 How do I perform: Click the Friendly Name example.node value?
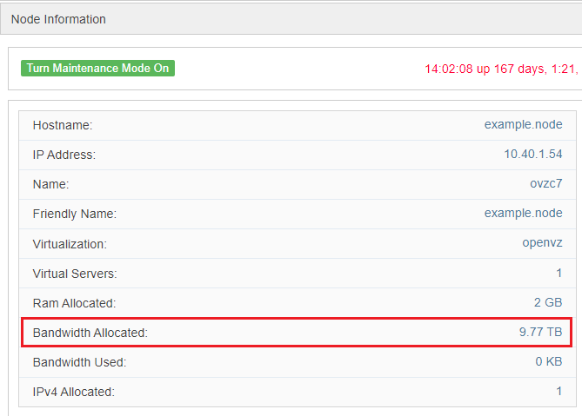click(523, 214)
